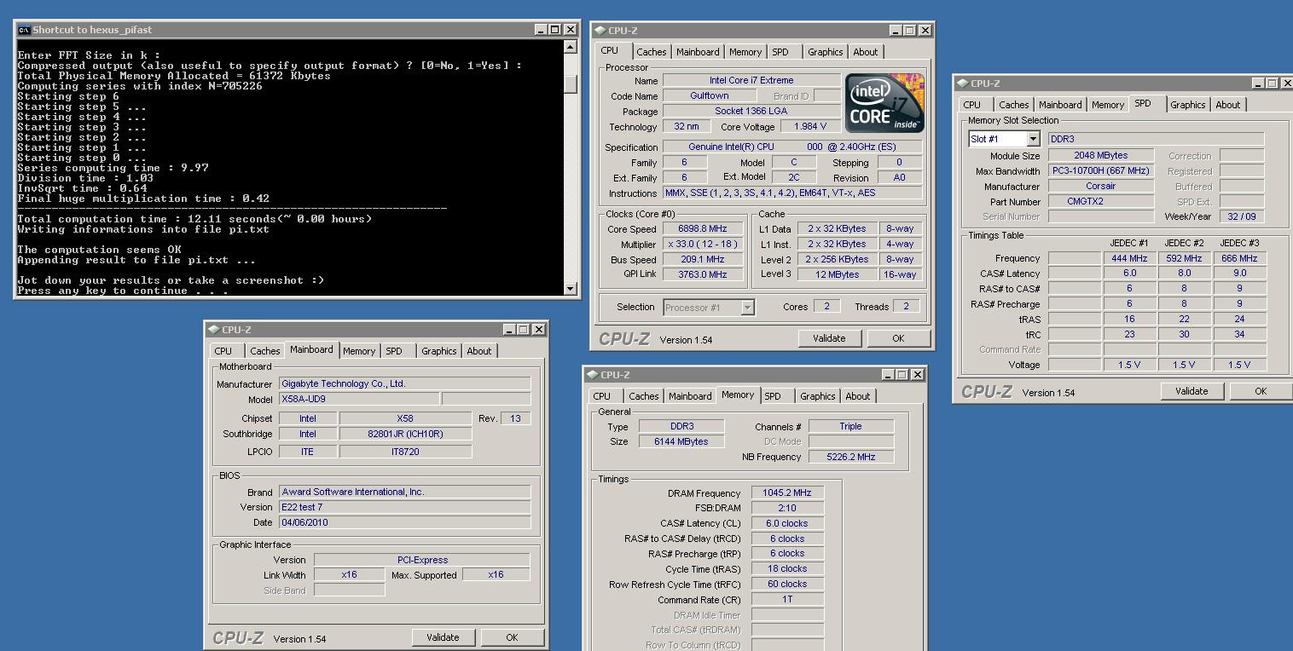Open About tab in CPU window

(865, 52)
